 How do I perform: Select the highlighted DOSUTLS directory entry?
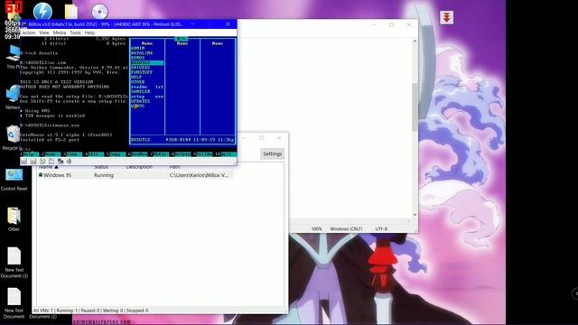point(147,62)
